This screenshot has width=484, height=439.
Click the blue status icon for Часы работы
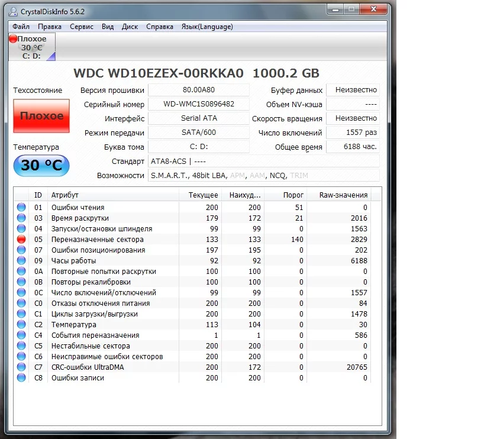click(x=21, y=261)
